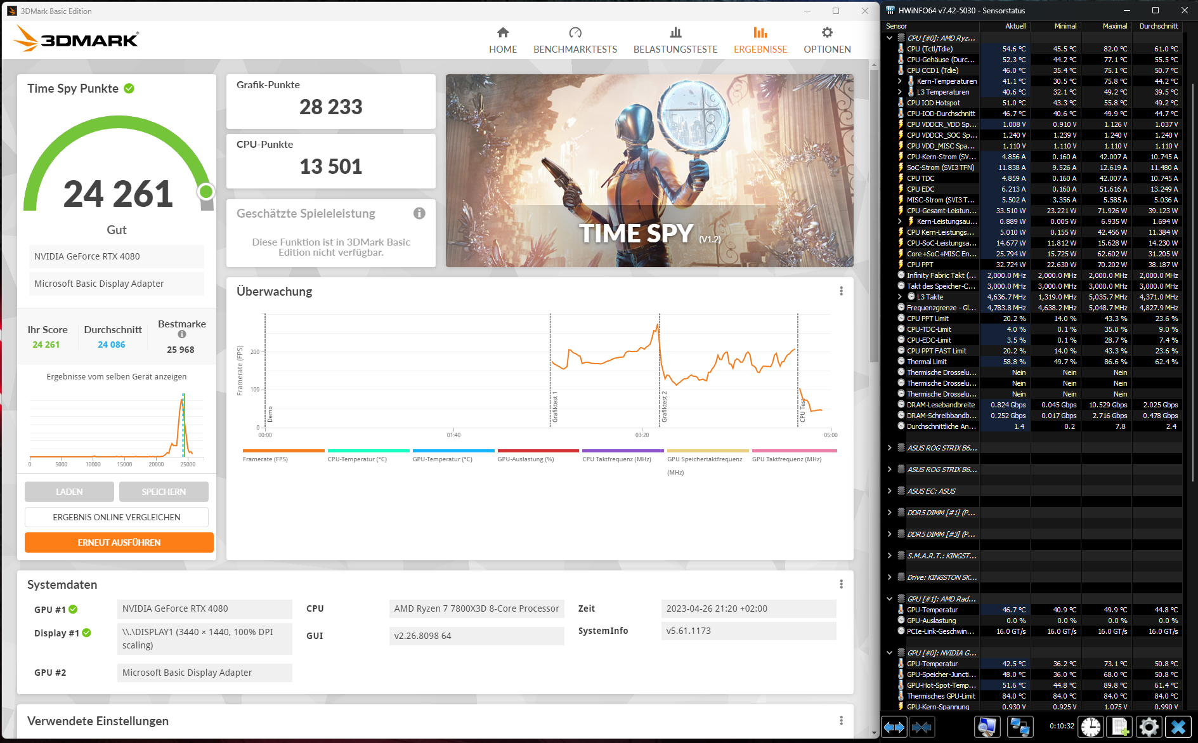Expand the L3 Temperaturen sensor row
Viewport: 1198px width, 743px height.
[899, 92]
